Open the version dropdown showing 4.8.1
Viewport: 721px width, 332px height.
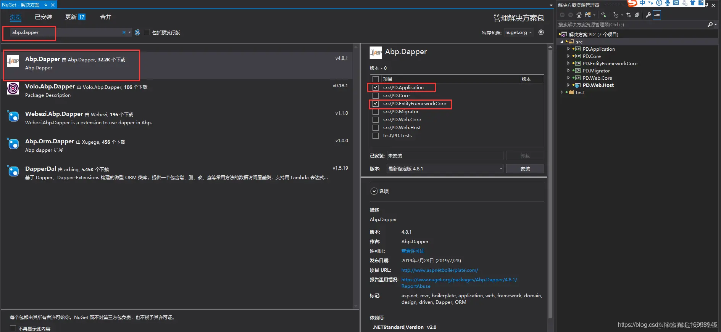pyautogui.click(x=445, y=168)
